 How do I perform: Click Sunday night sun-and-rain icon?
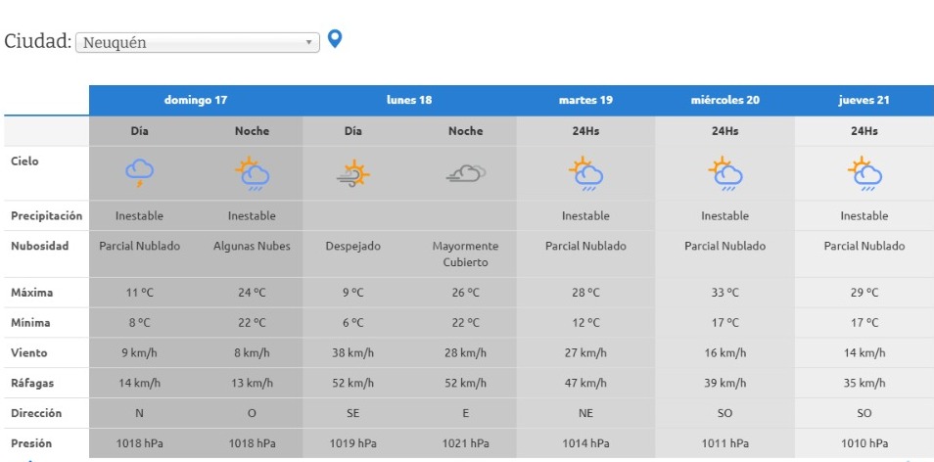252,173
